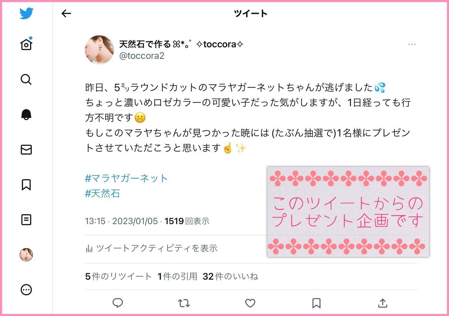Retweet using the retweet icon
This screenshot has width=449, height=316.
tap(184, 303)
